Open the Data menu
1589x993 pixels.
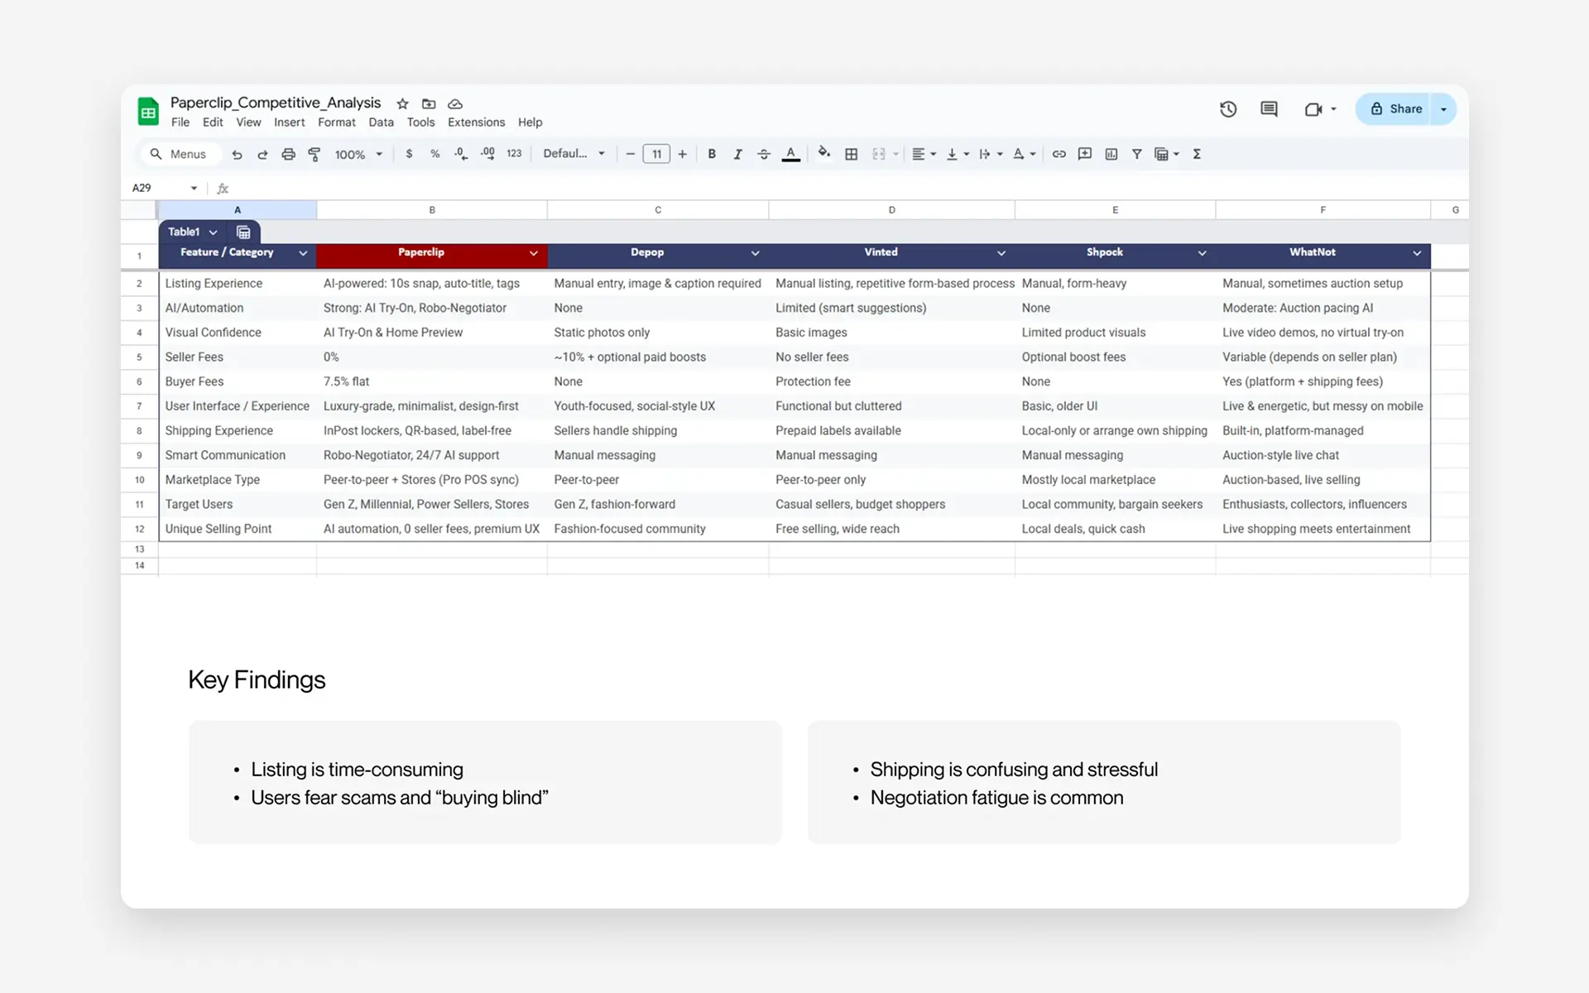382,122
